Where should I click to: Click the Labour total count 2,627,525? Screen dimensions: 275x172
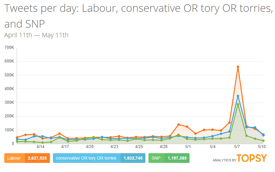pos(37,158)
